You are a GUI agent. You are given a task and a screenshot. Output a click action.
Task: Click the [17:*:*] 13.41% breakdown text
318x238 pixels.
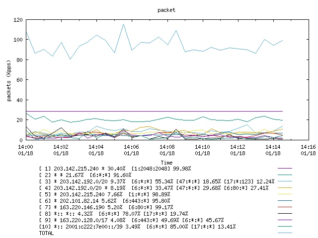pos(213,227)
